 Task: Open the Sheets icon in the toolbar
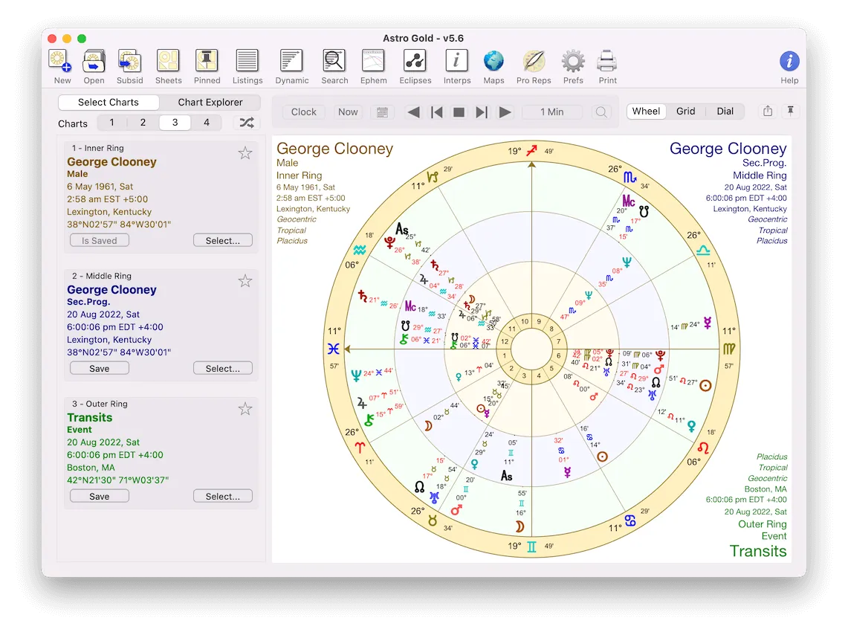click(x=168, y=65)
